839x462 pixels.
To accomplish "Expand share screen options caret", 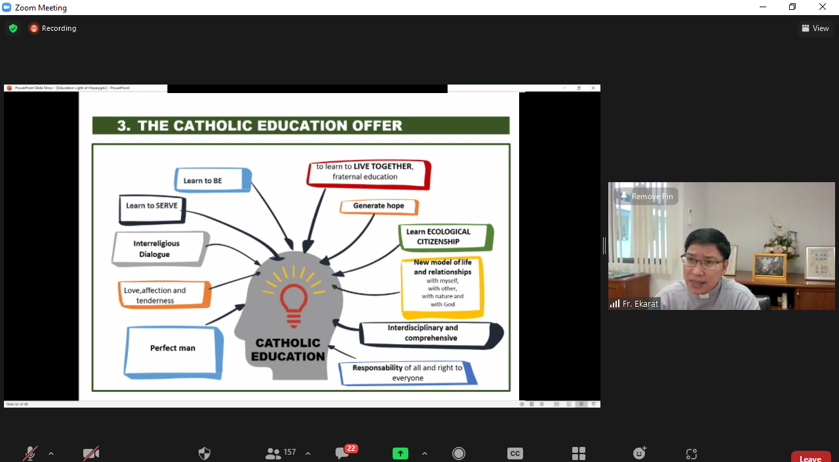I will pyautogui.click(x=425, y=453).
